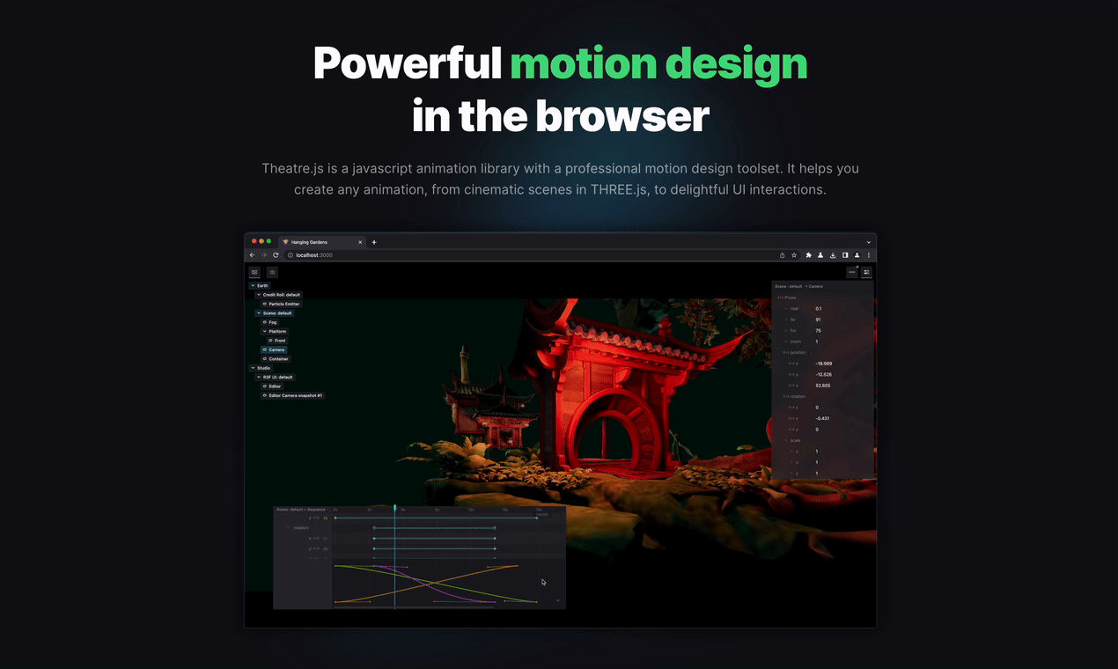Edit the far value 91
This screenshot has width=1118, height=669.
818,320
